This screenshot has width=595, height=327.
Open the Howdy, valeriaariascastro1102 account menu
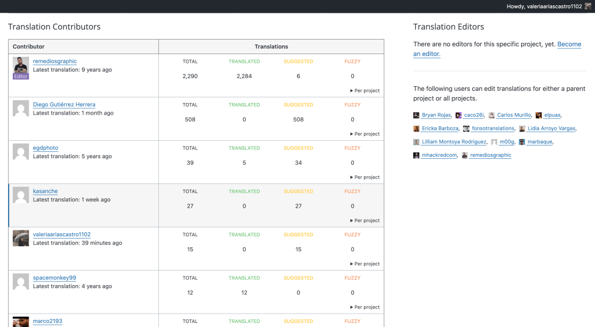click(544, 6)
